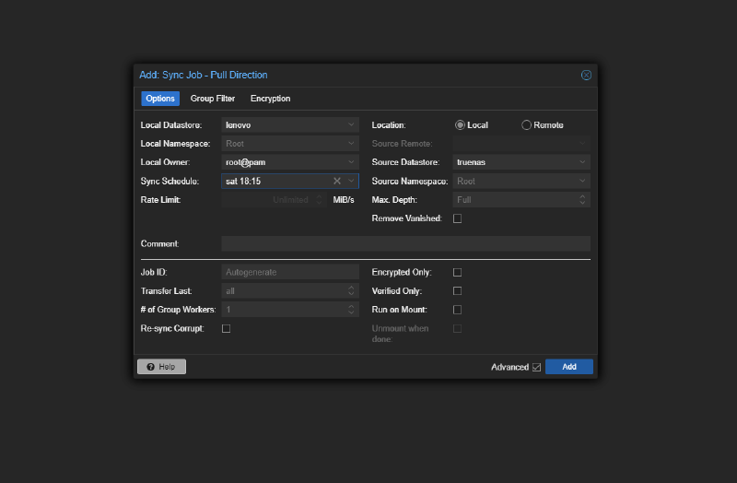
Task: Open the Group Filter tab
Action: 213,99
